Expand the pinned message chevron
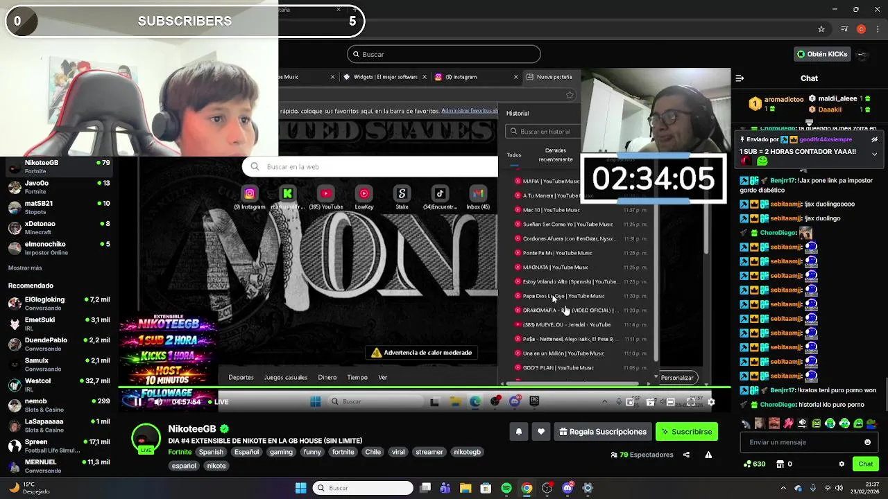 pyautogui.click(x=874, y=154)
